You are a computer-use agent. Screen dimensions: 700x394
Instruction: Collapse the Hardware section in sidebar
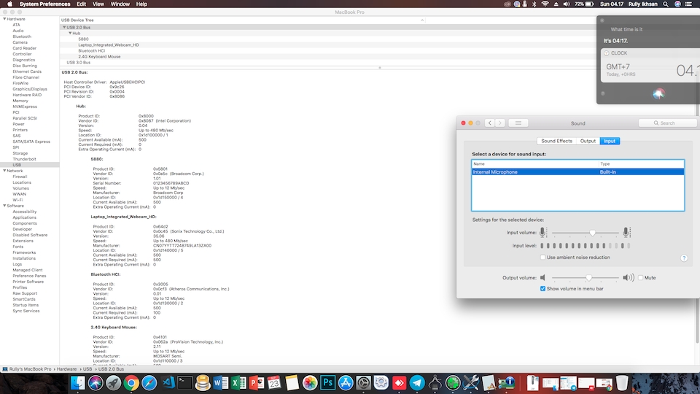coord(4,19)
